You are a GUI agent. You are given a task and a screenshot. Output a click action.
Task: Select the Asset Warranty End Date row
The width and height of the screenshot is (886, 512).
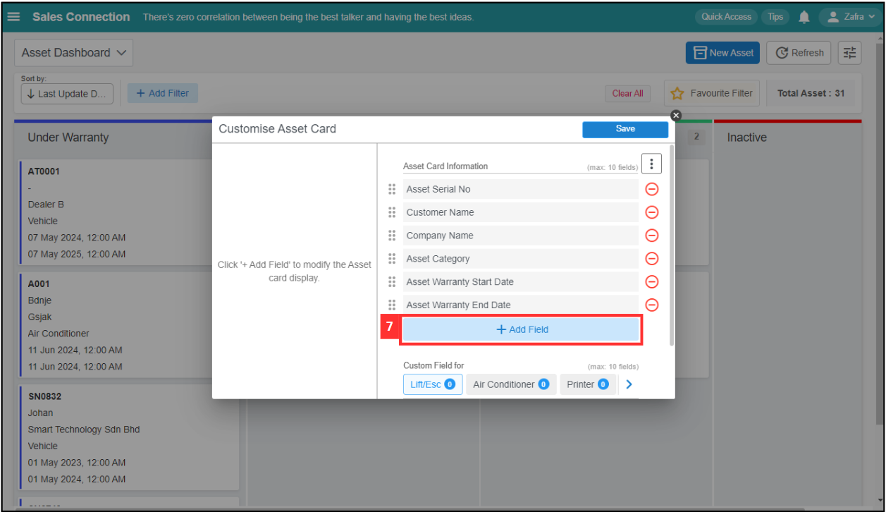[x=520, y=305]
